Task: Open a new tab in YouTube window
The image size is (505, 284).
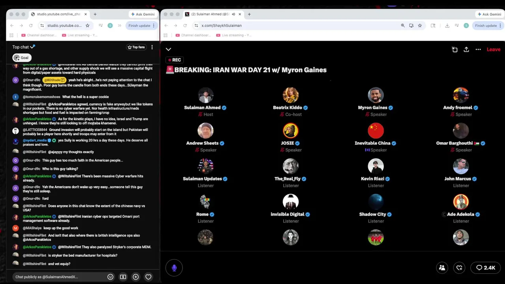Action: [x=95, y=14]
